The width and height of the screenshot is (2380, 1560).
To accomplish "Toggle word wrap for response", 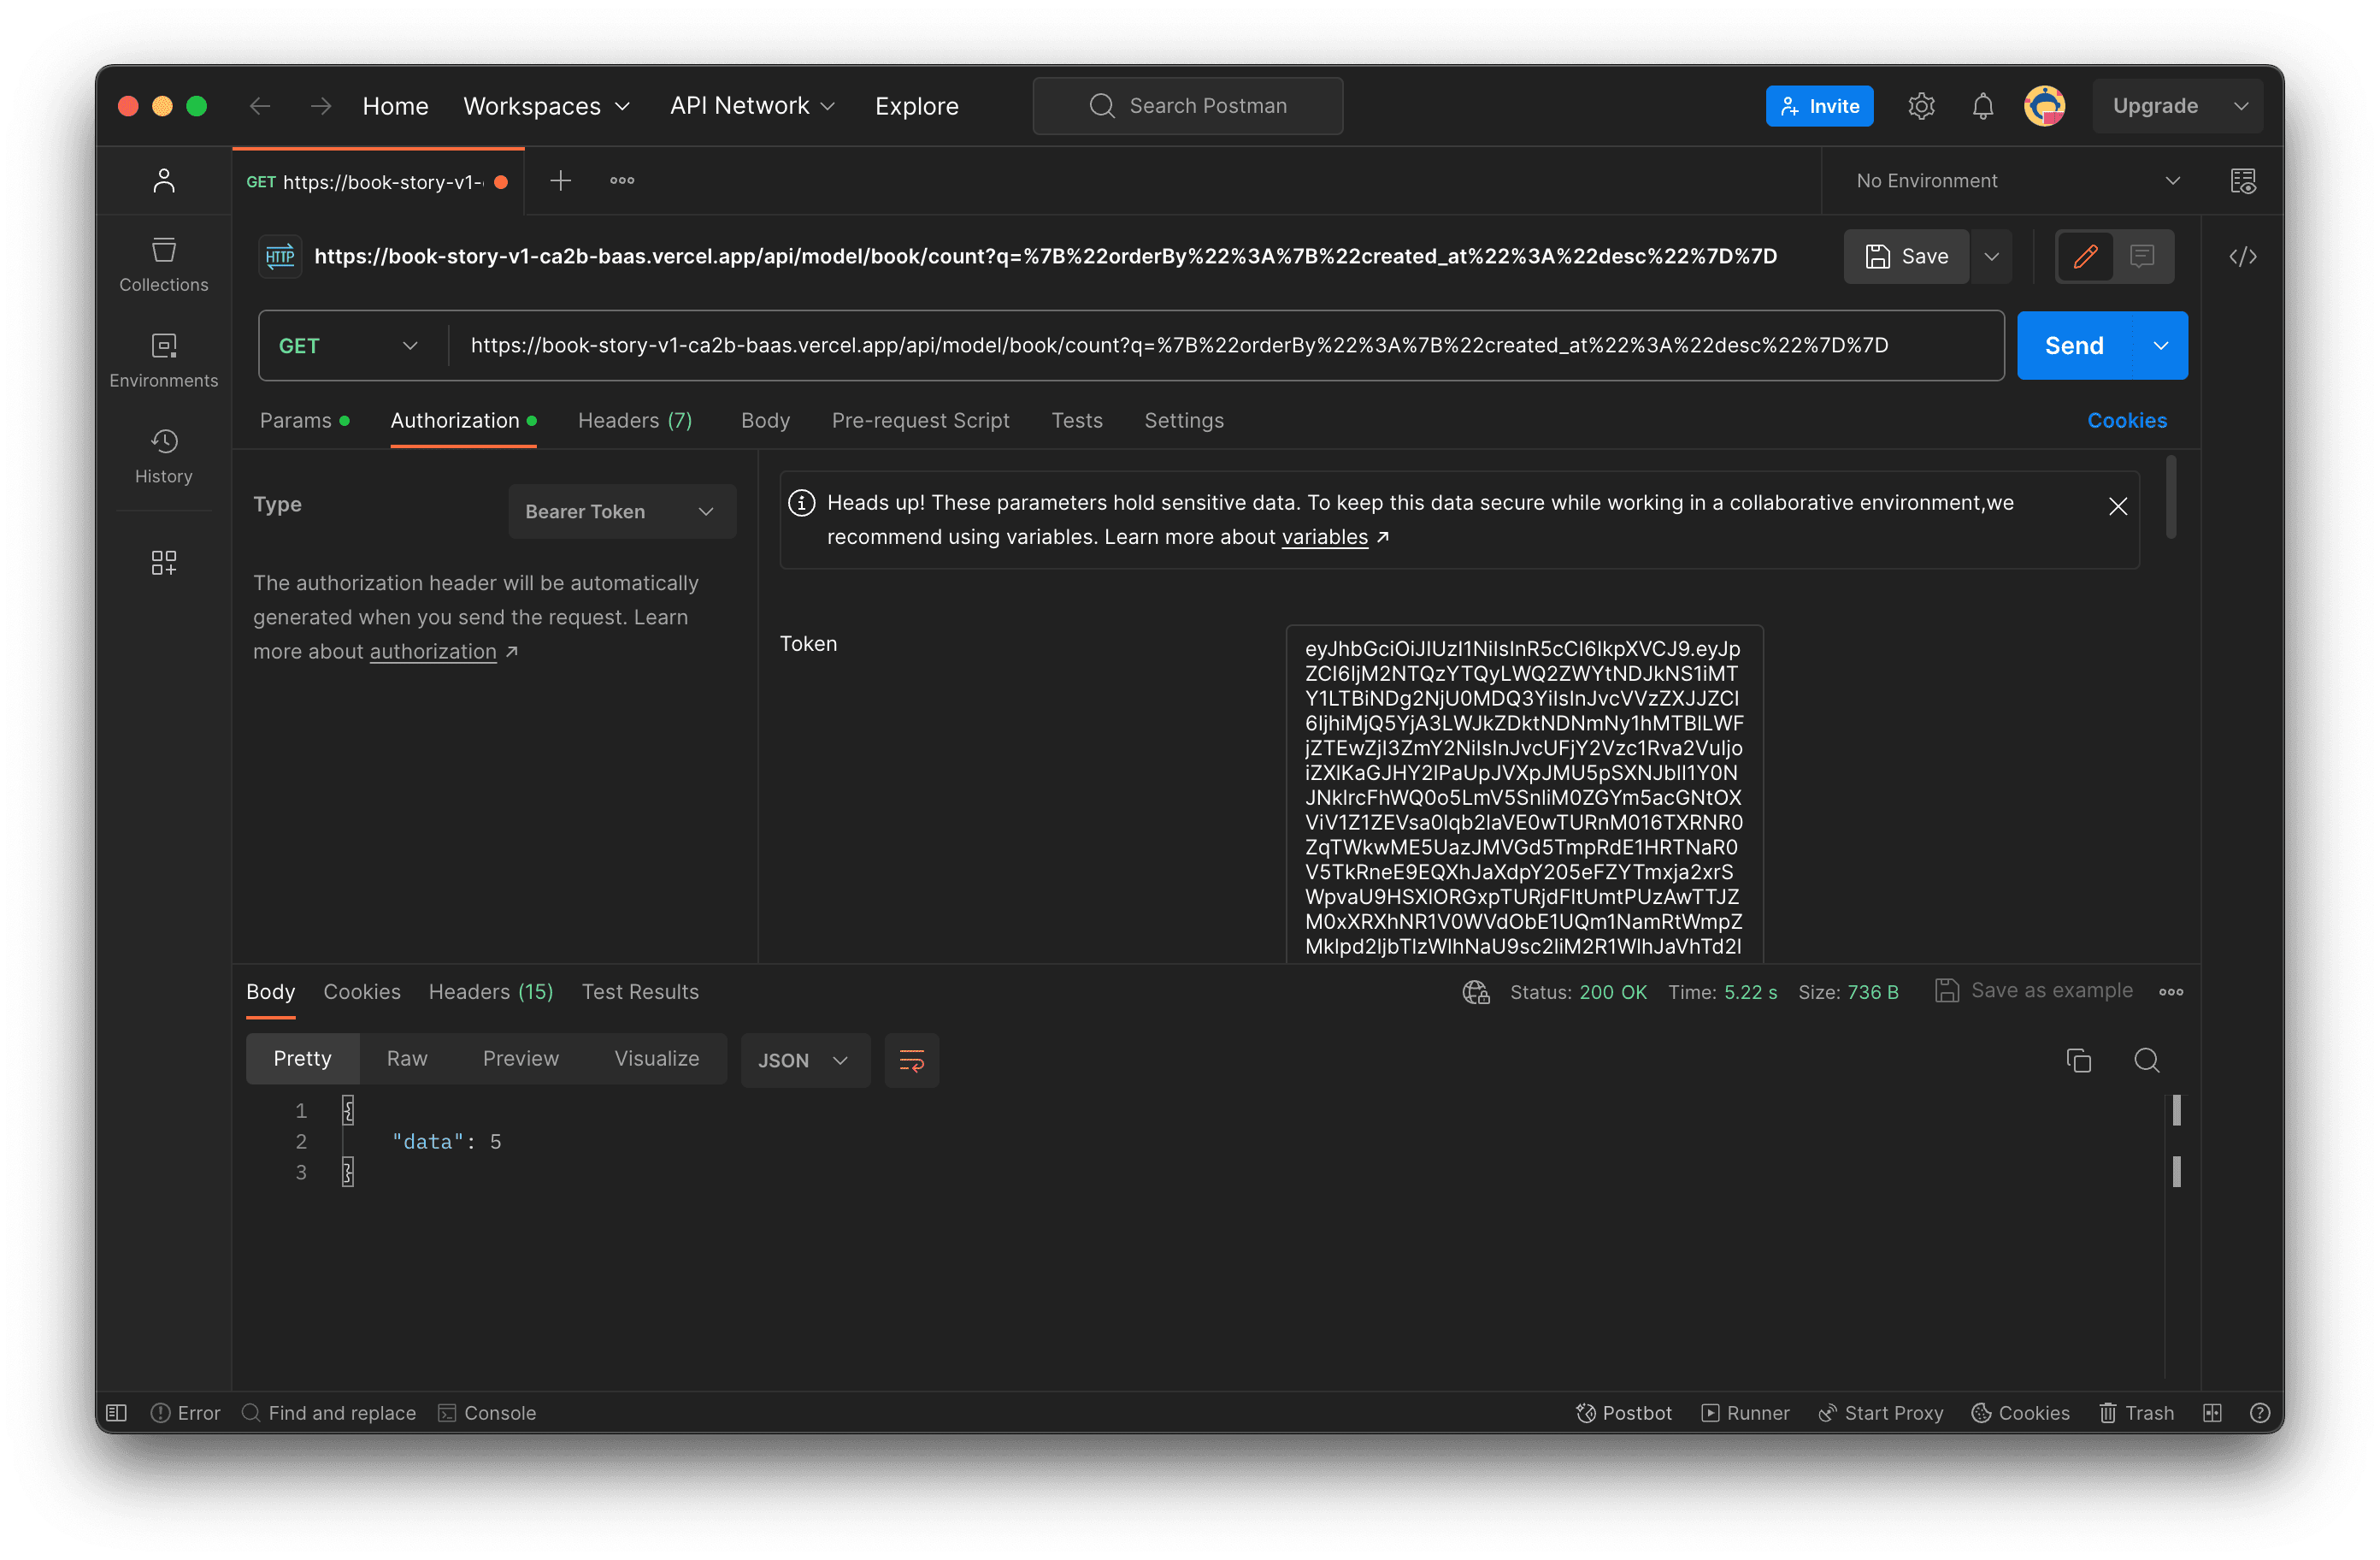I will pos(911,1060).
